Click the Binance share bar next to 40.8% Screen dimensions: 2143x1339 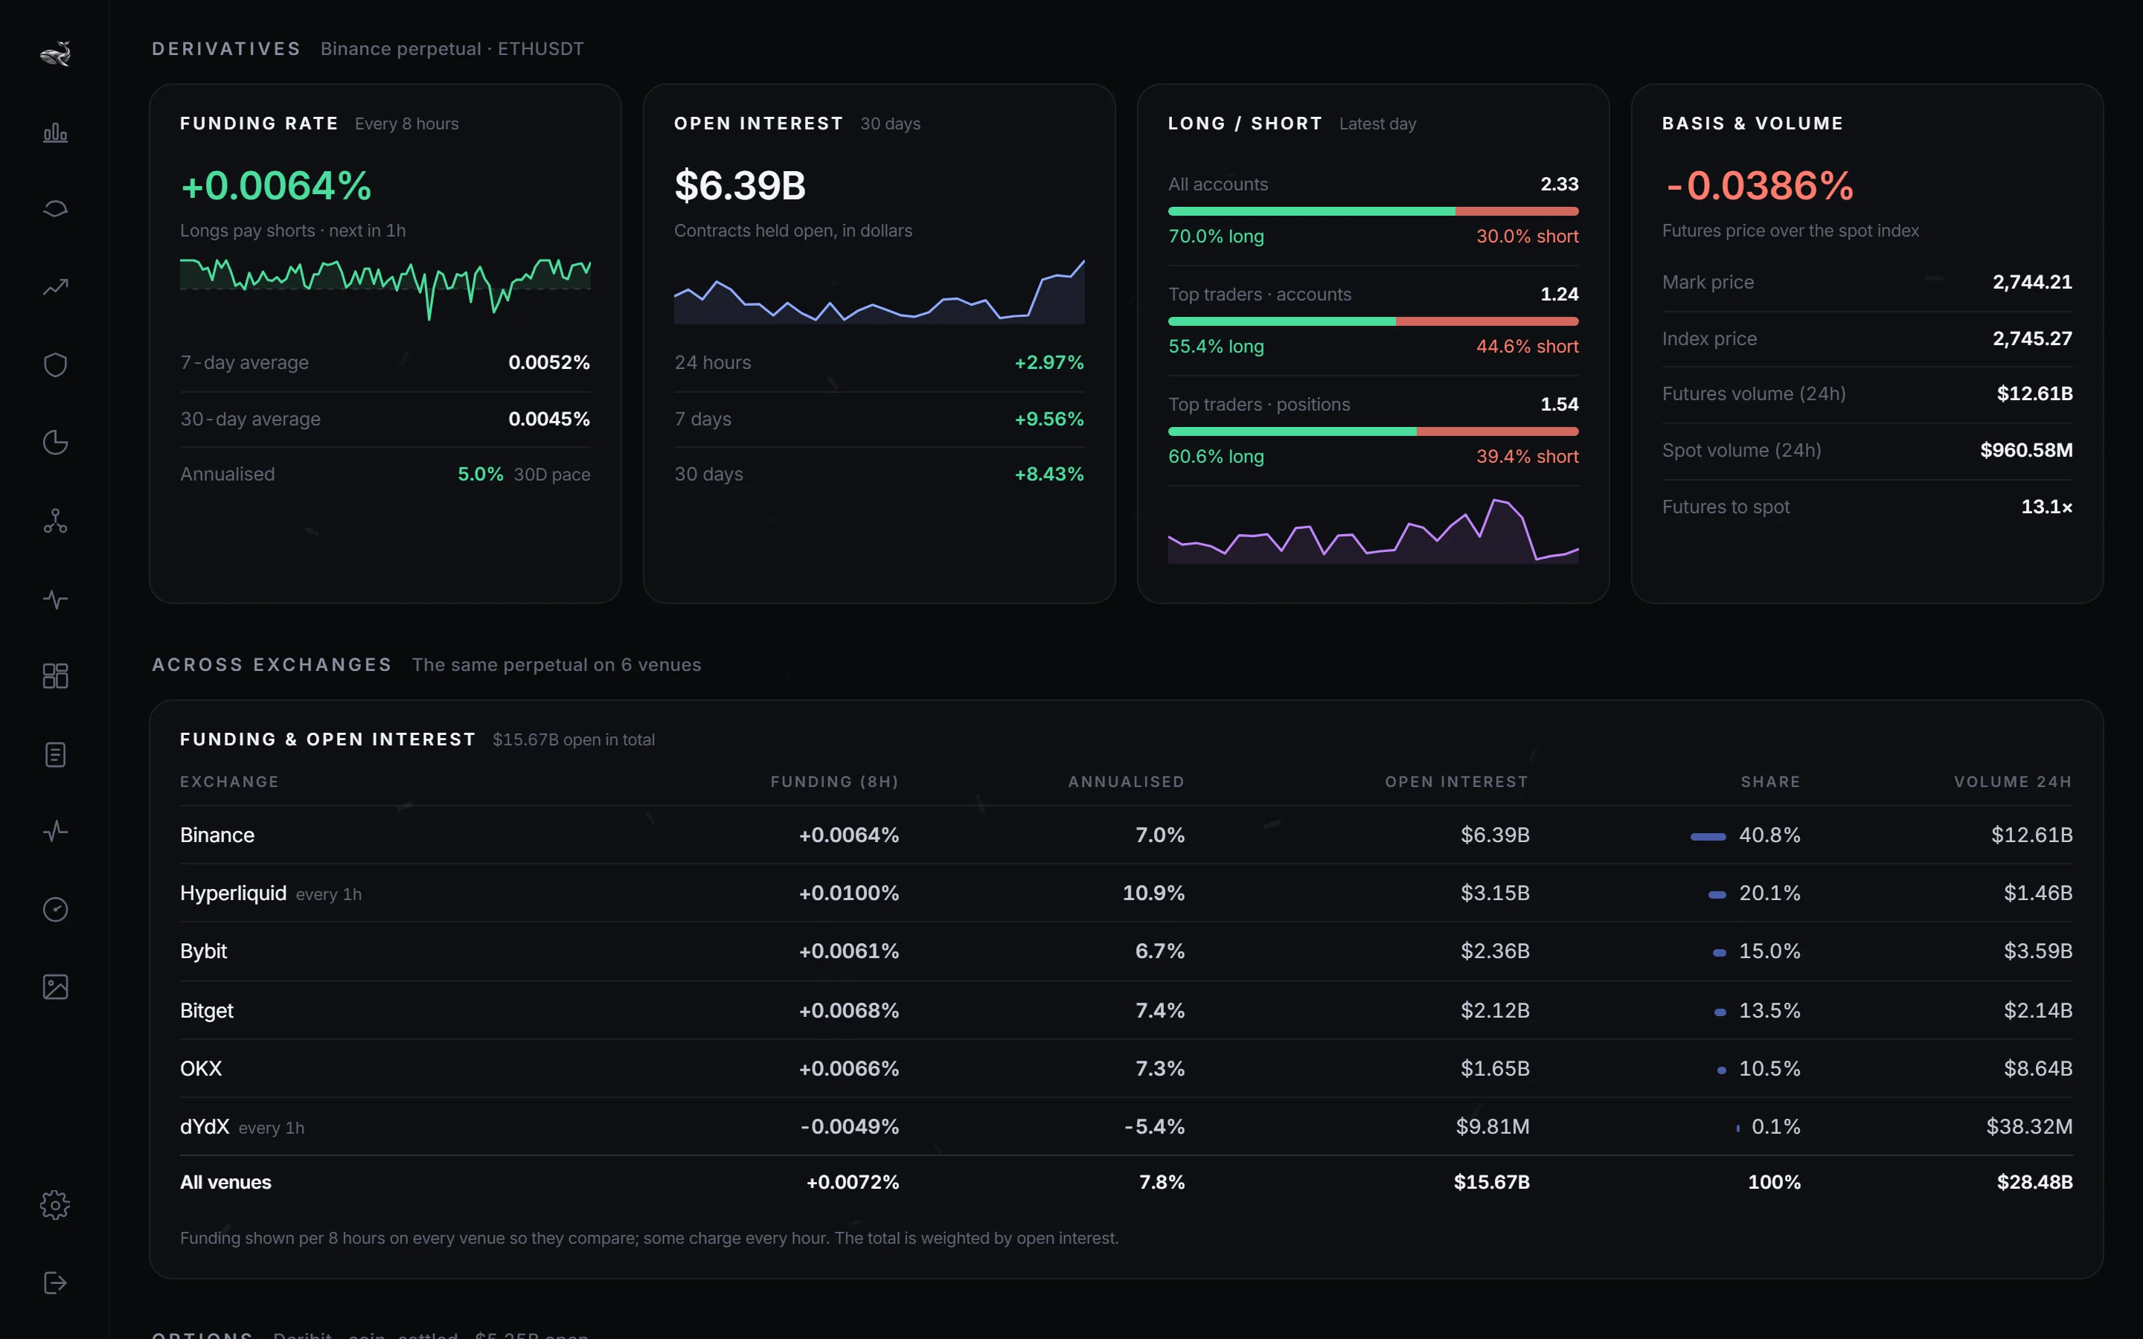(x=1707, y=836)
